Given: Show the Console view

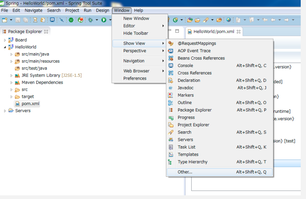Looking at the screenshot, I should coord(220,66).
